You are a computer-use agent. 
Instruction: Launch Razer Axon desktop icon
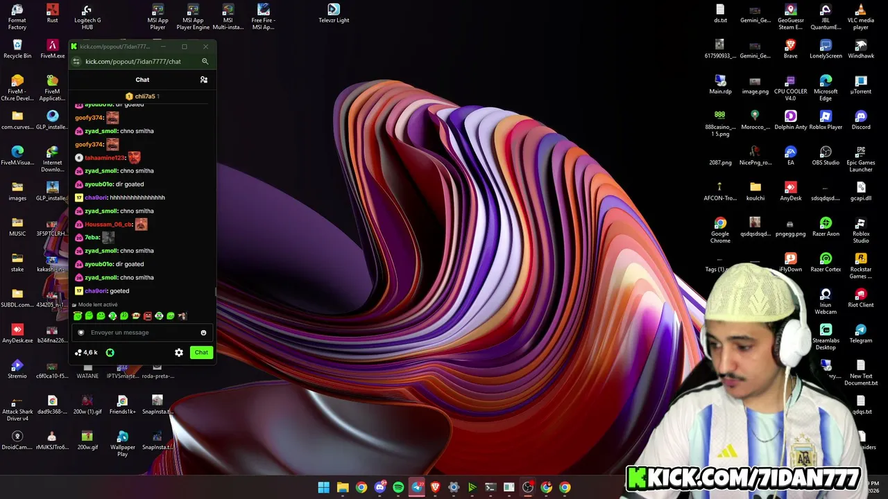826,227
